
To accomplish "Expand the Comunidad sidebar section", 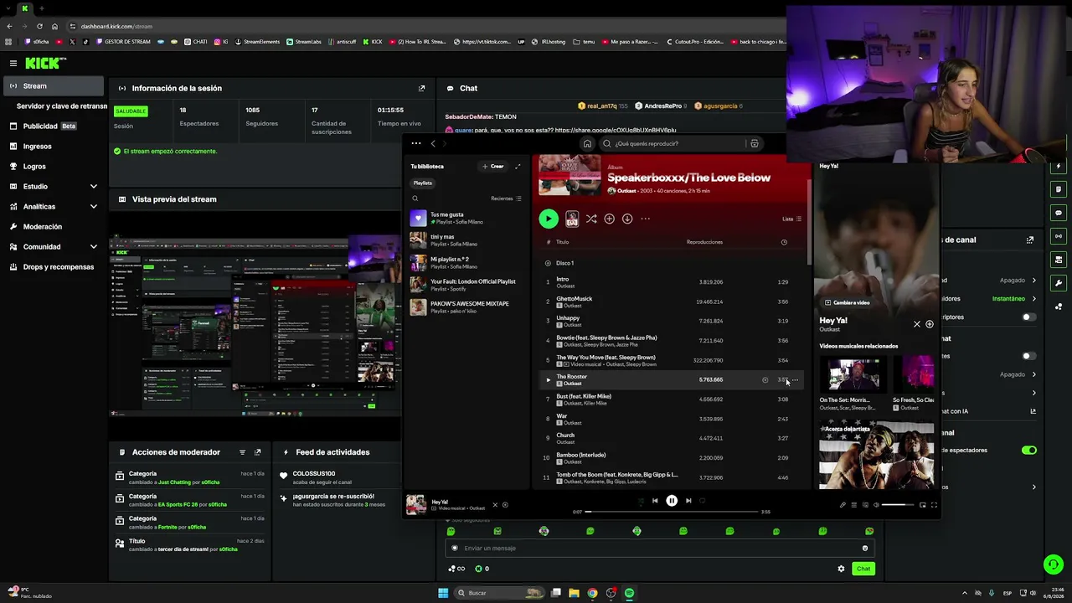I will [93, 246].
